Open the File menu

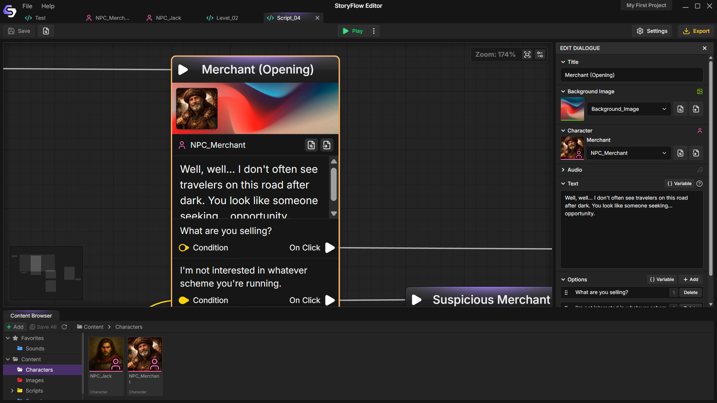pyautogui.click(x=27, y=6)
